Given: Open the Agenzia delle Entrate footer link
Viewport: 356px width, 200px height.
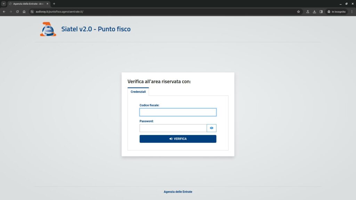Looking at the screenshot, I should [x=178, y=192].
